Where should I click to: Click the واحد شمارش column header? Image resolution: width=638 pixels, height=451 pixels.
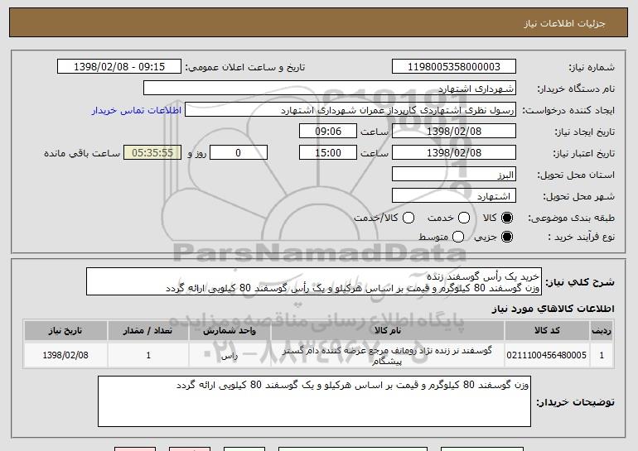230,331
